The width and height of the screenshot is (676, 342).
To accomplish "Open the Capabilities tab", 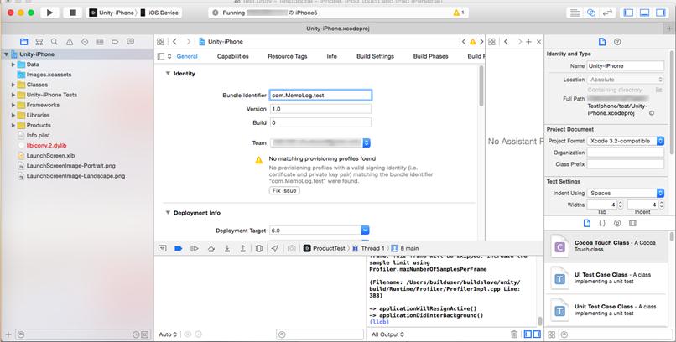I will [x=232, y=56].
